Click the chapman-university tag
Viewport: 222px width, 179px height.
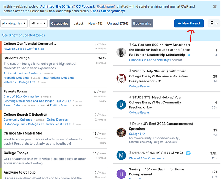coord(166,138)
